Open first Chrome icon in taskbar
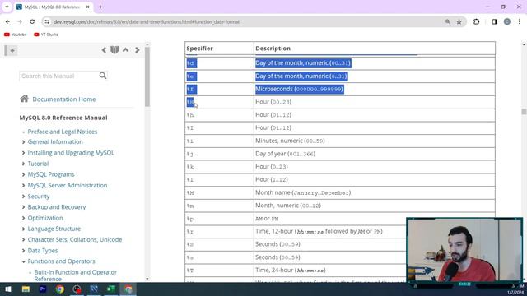Viewport: 527px width, 296px height. (60, 289)
